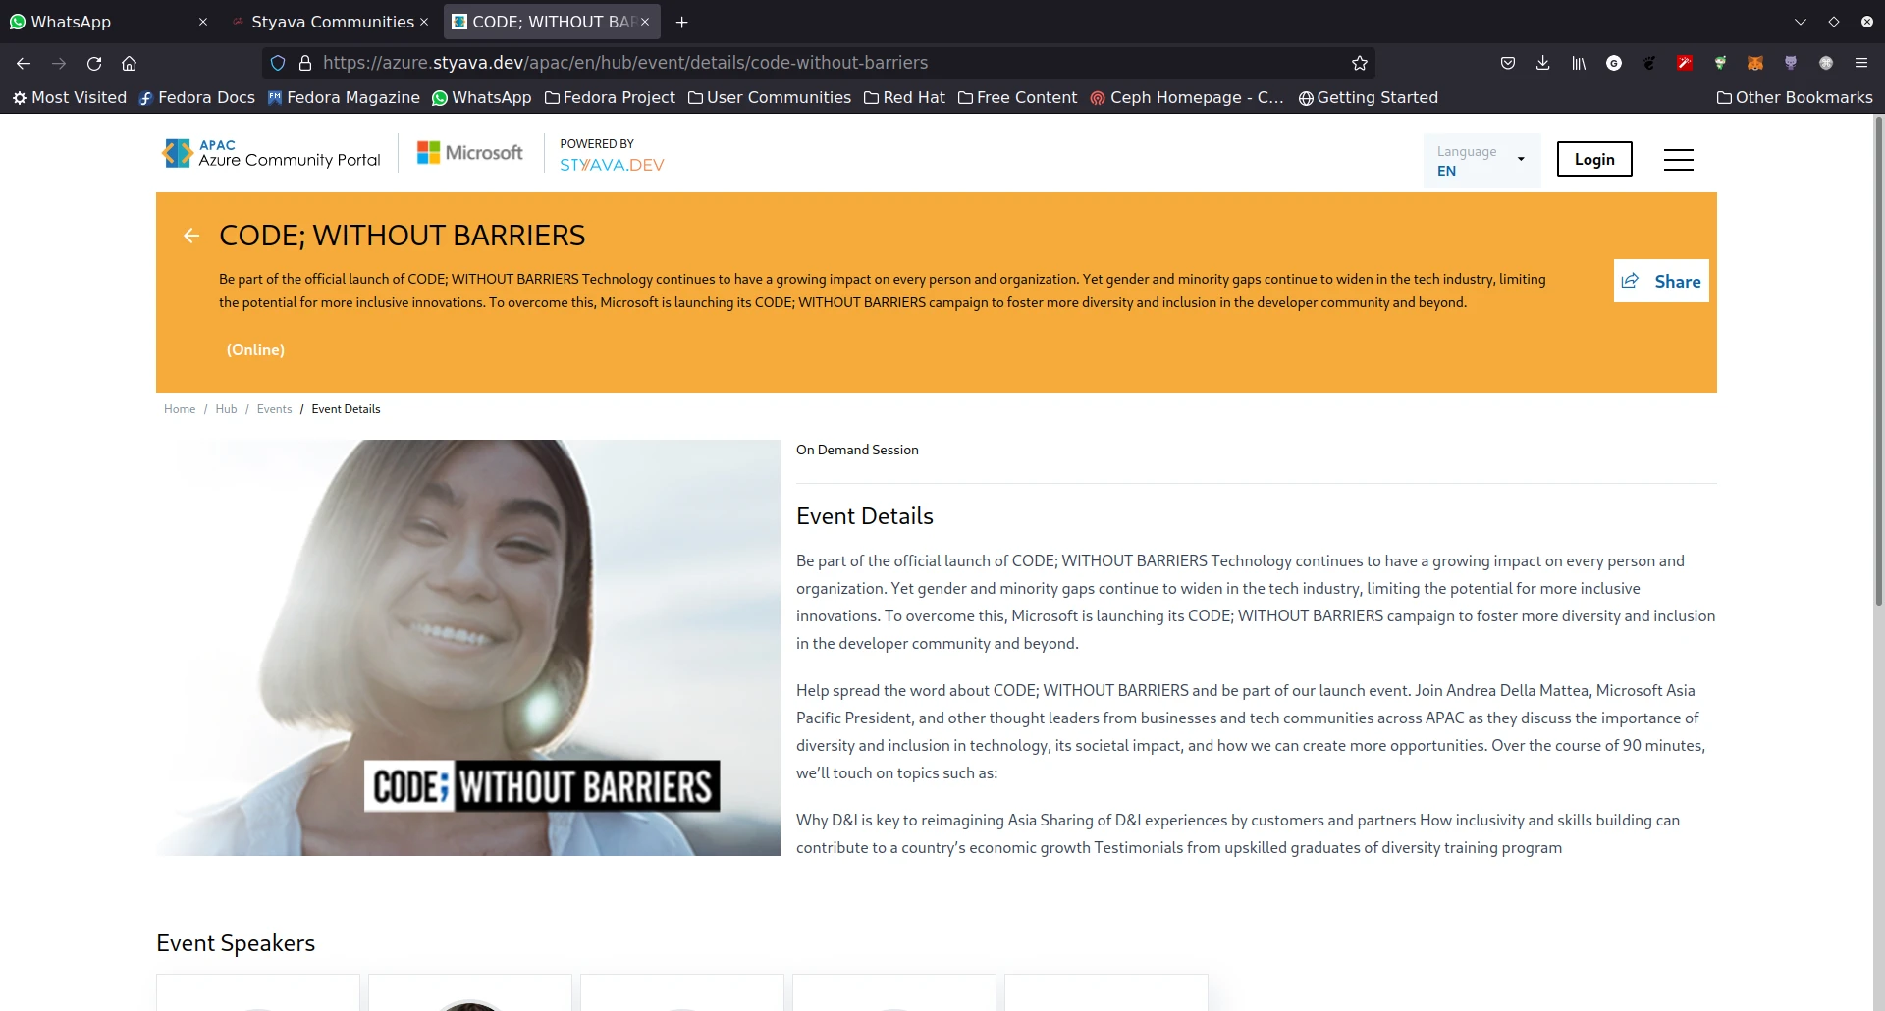Image resolution: width=1885 pixels, height=1011 pixels.
Task: Click the On Demand Session label
Action: click(x=857, y=450)
